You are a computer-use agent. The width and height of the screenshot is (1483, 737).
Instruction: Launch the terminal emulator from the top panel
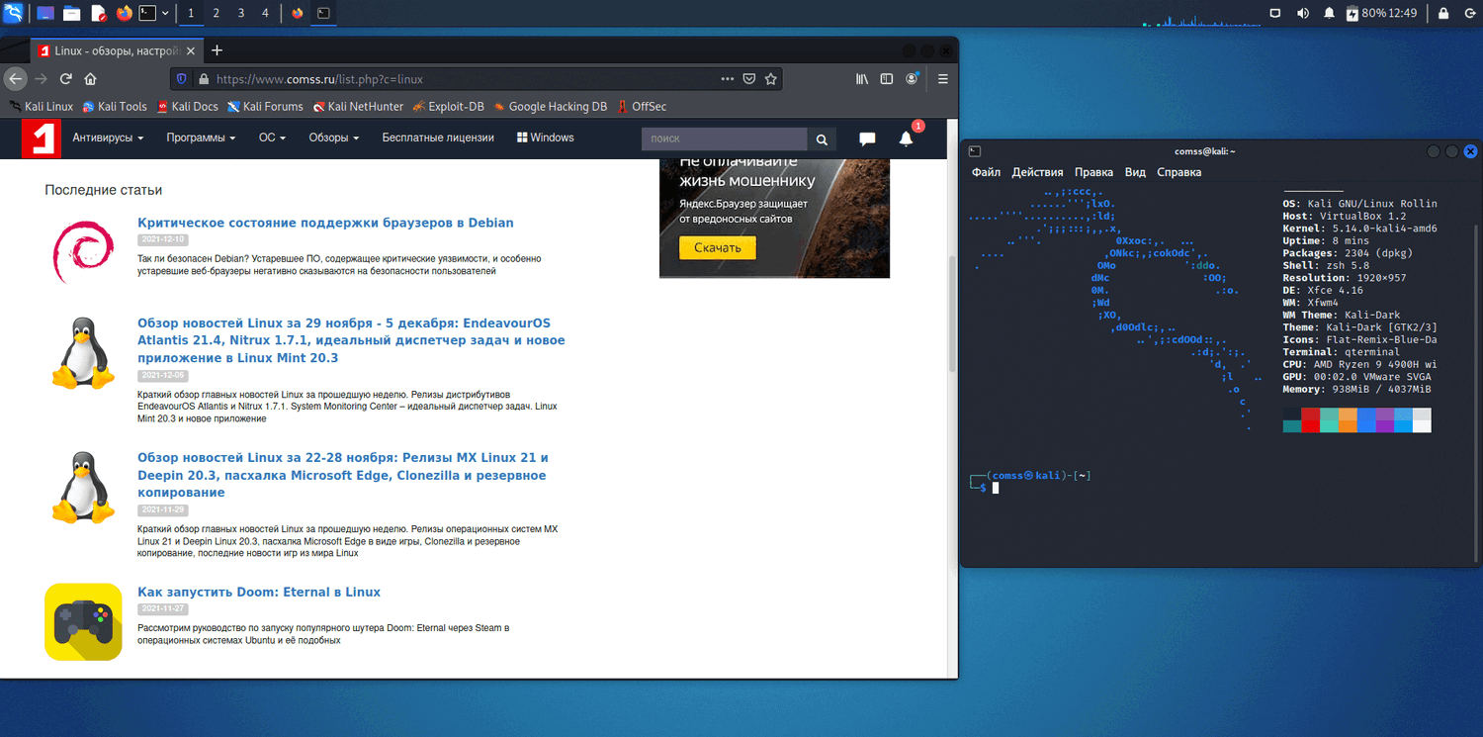[147, 13]
